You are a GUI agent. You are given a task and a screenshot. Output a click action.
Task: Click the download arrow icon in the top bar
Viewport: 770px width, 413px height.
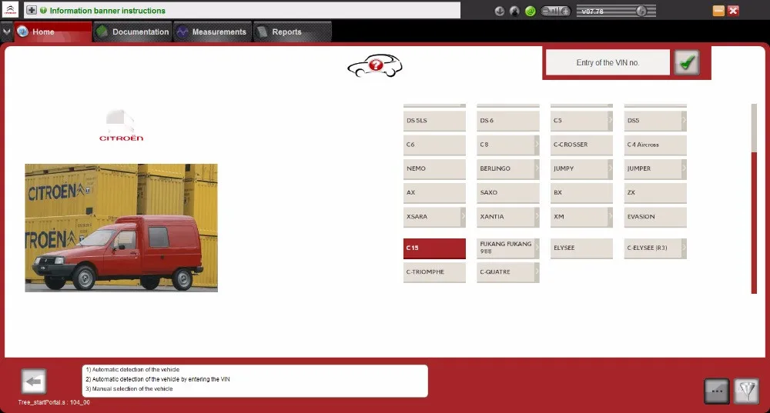(x=500, y=11)
